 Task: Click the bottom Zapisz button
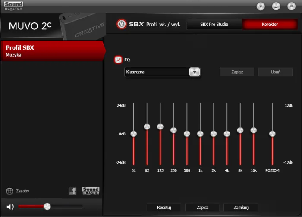(202, 208)
